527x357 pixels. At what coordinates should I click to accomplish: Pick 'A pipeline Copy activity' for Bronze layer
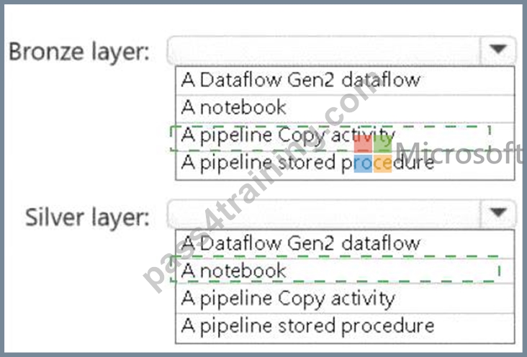click(x=345, y=136)
